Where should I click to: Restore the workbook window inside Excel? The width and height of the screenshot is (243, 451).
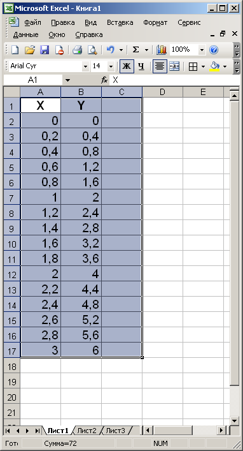click(223, 34)
